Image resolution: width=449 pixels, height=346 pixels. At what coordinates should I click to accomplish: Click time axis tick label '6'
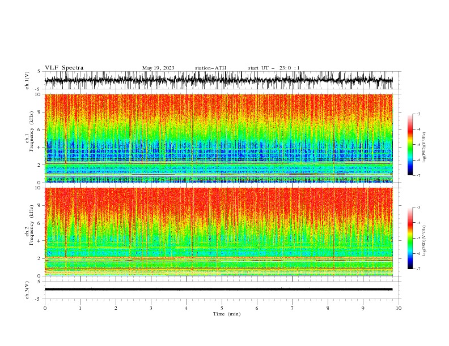257,308
